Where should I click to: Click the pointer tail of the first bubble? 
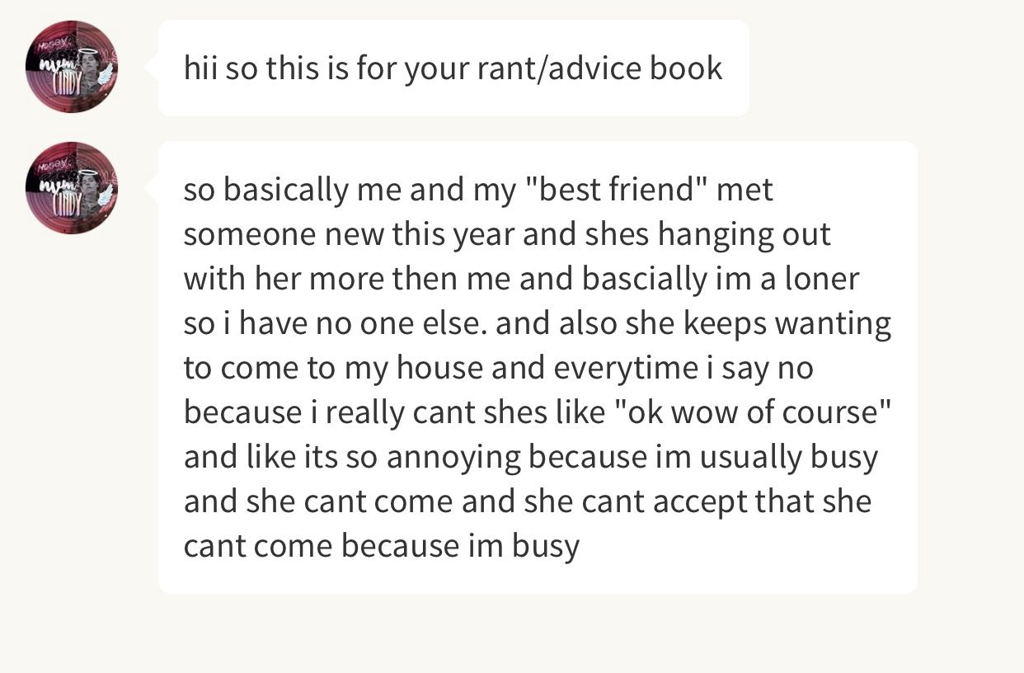pos(152,68)
